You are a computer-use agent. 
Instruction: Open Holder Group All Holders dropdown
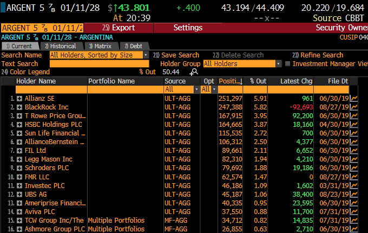pyautogui.click(x=278, y=63)
